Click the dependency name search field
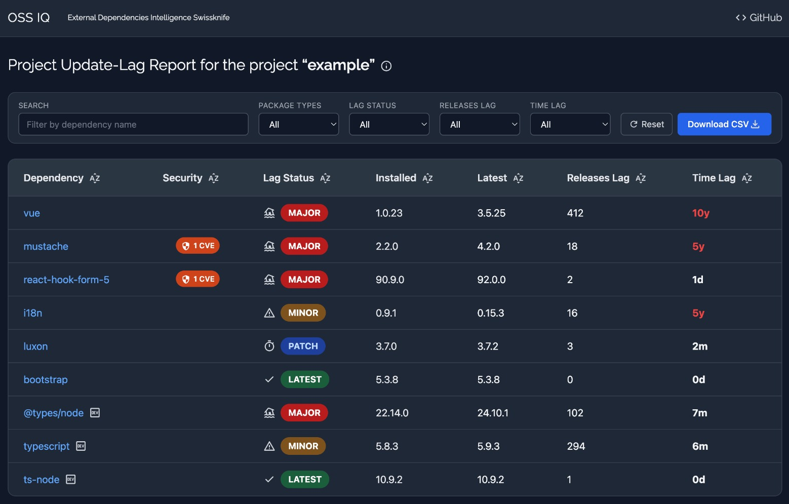789x504 pixels. 133,124
